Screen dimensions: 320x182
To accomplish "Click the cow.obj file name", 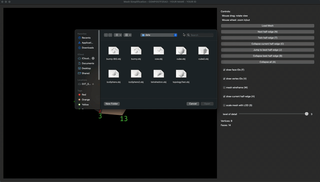I will pos(159,59).
